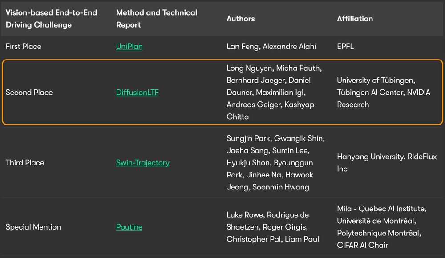Screen dimensions: 445x258
Task: Click the Lan Feng, Alexandre Alahi authors cell
Action: [271, 46]
